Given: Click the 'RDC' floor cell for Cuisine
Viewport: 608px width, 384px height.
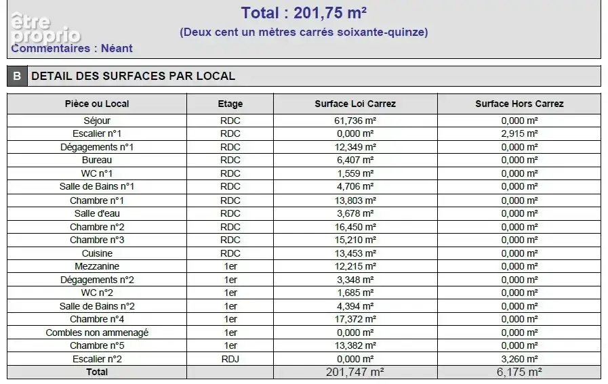Looking at the screenshot, I should [230, 253].
